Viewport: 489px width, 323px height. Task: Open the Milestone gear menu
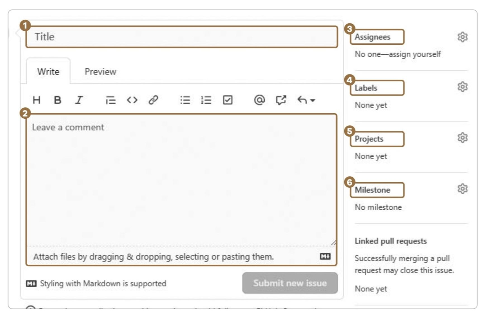462,189
